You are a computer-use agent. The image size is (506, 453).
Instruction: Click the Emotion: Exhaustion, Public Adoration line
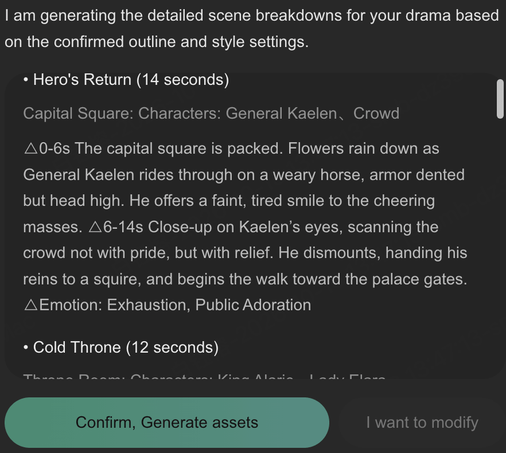168,305
